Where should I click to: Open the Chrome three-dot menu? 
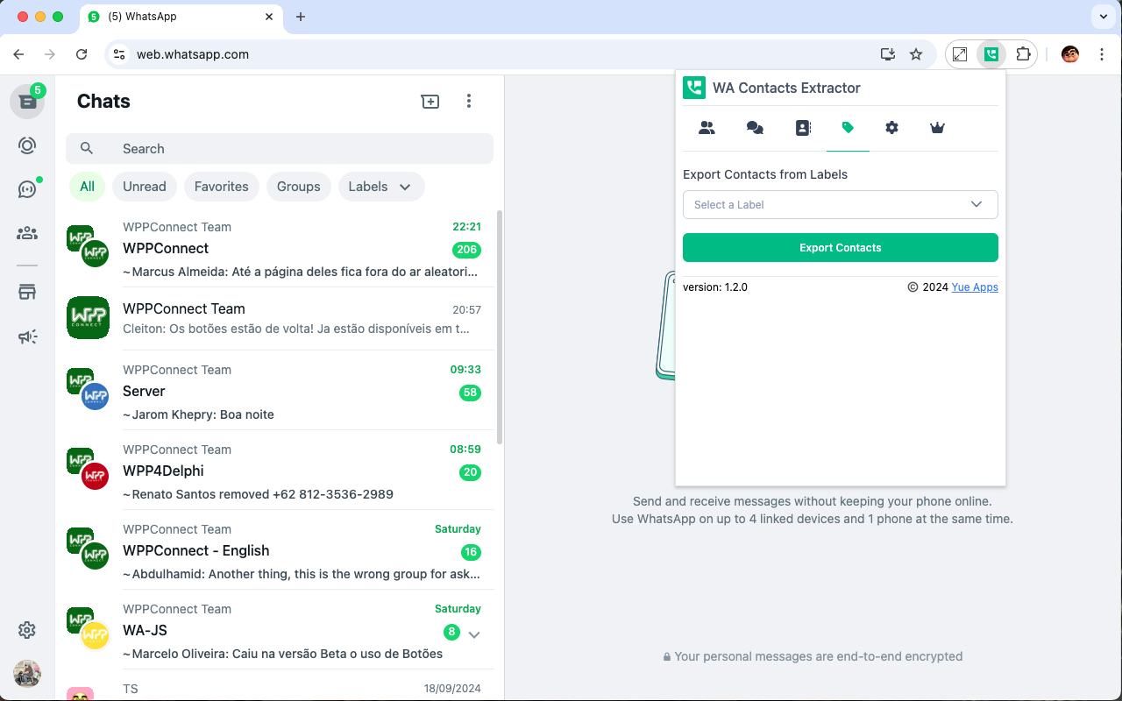(x=1102, y=54)
